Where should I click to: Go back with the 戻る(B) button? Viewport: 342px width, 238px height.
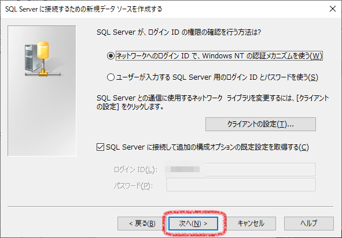[x=142, y=224]
